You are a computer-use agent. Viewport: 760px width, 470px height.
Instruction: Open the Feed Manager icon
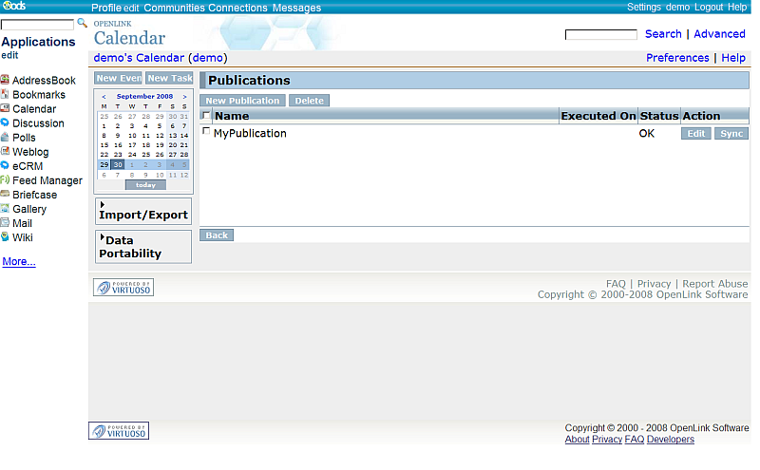pos(6,180)
